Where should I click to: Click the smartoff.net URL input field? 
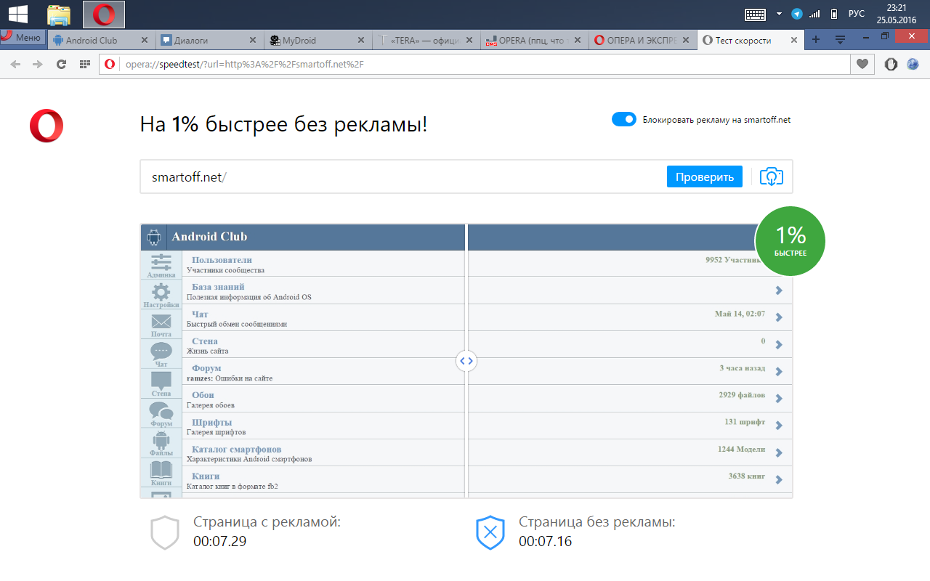[x=400, y=176]
